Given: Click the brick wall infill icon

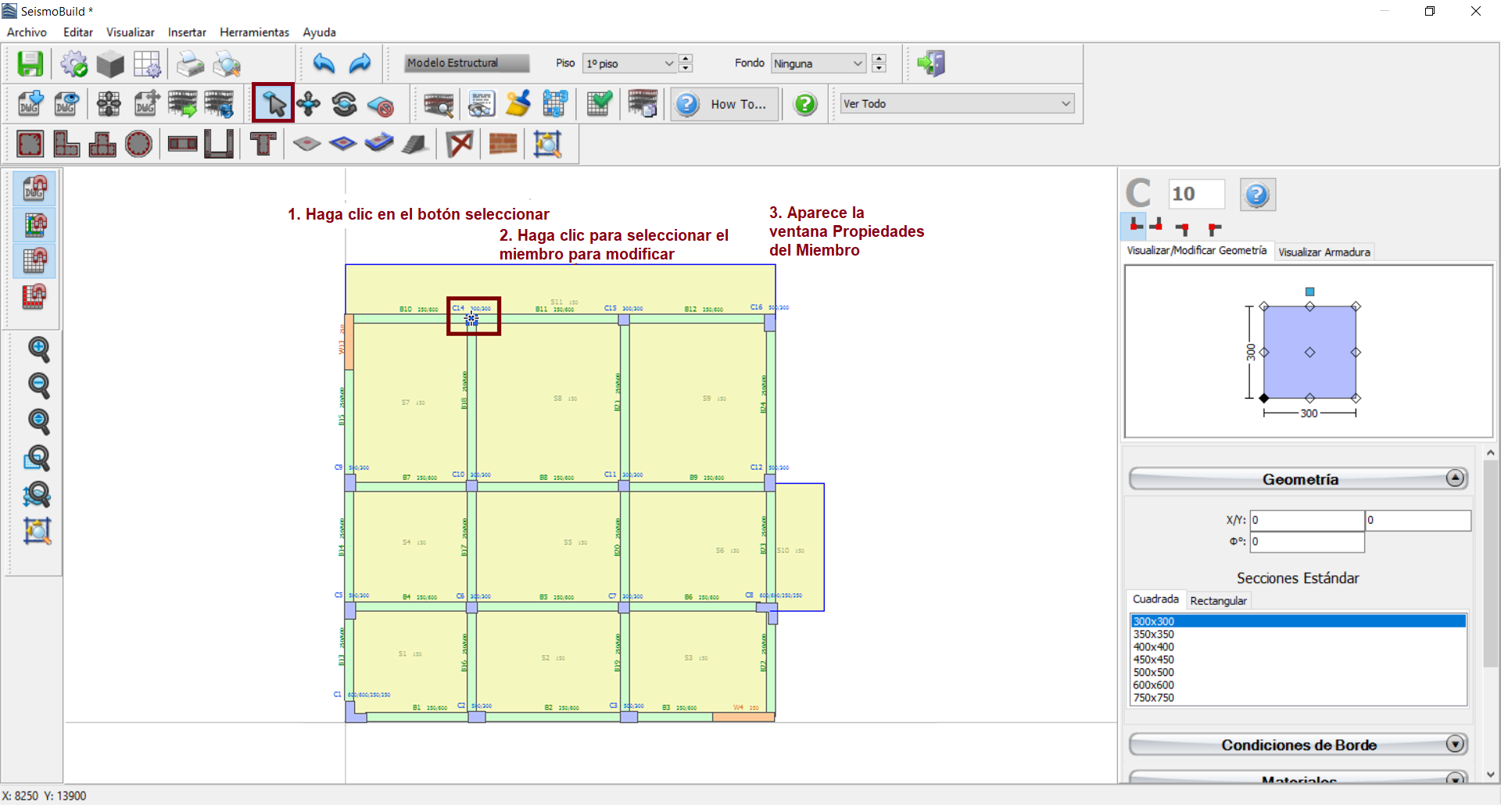Looking at the screenshot, I should 503,144.
